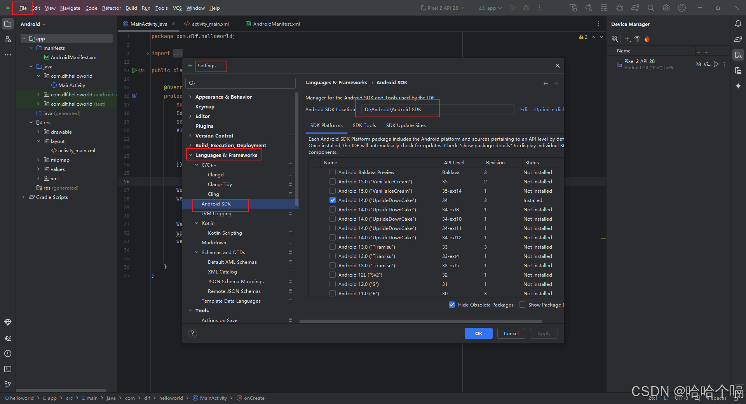
Task: Open the Build hammer icon
Action: tap(573, 8)
